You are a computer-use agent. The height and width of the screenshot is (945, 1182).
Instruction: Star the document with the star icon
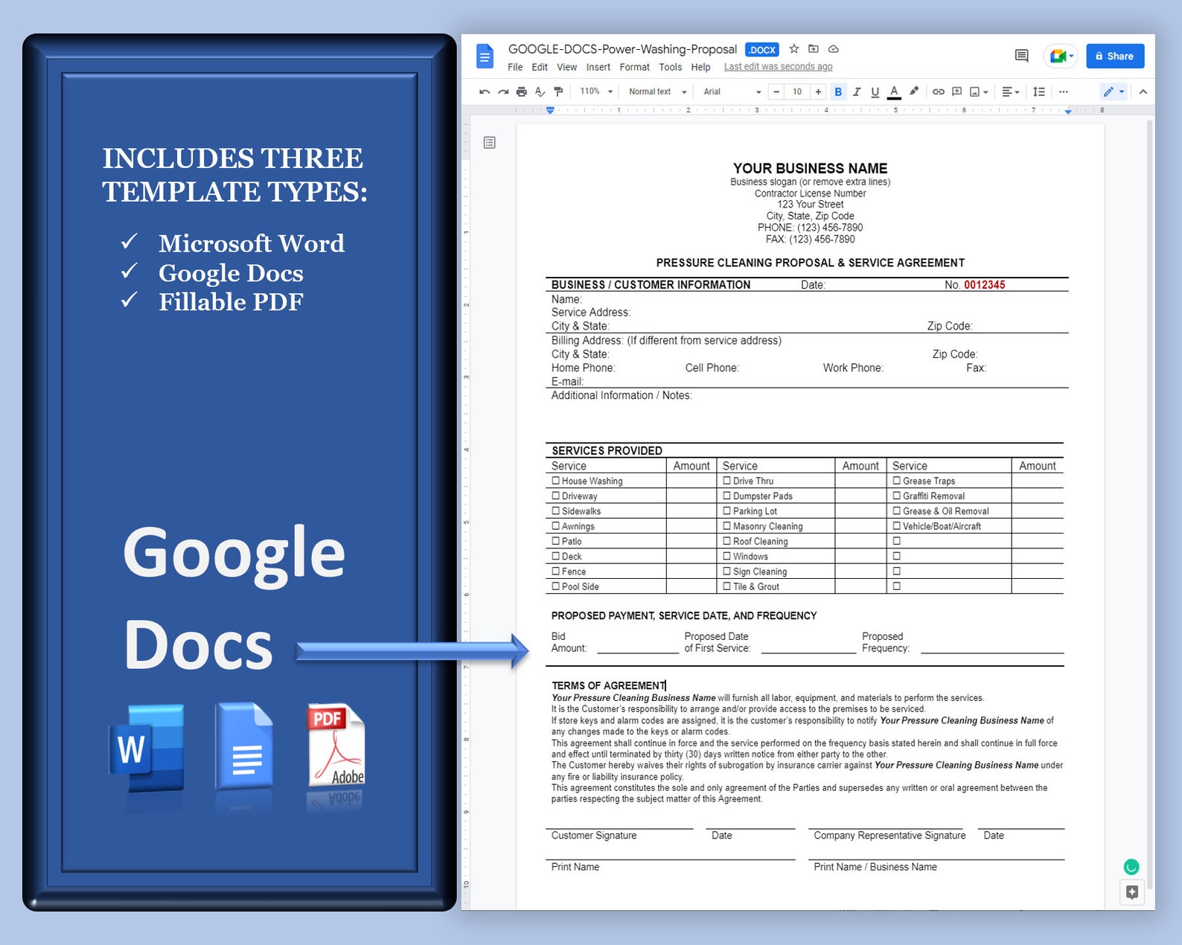(794, 49)
